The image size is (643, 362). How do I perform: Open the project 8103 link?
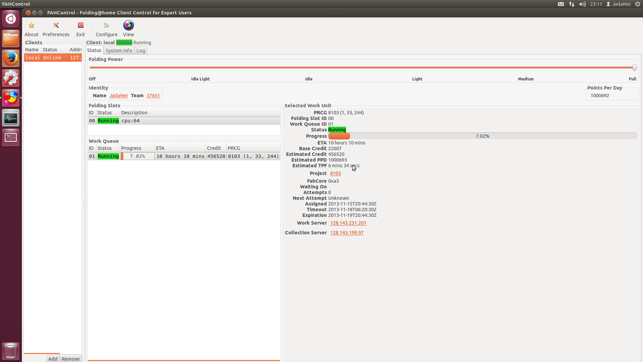[x=335, y=173]
